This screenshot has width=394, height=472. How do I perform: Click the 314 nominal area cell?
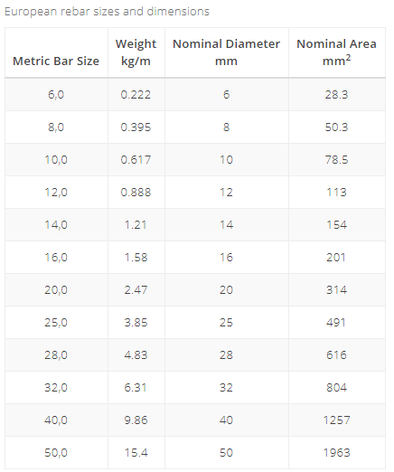pos(336,290)
